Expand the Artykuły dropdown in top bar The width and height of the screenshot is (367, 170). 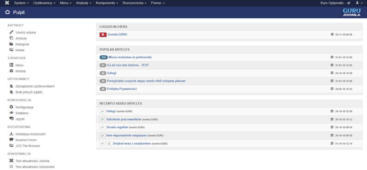[83, 3]
